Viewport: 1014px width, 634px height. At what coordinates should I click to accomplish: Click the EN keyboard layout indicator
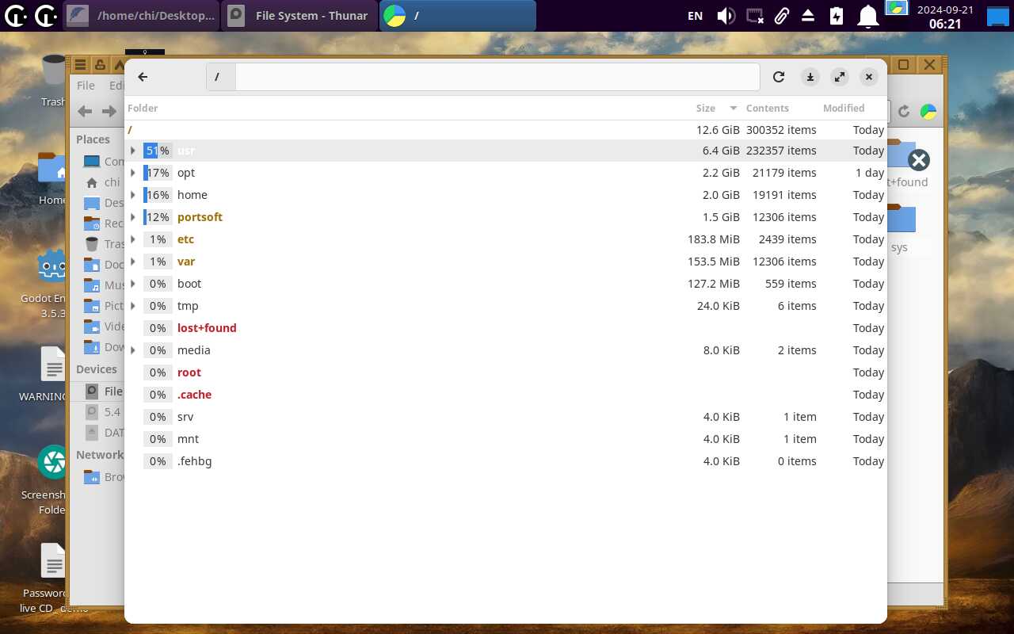(x=695, y=16)
